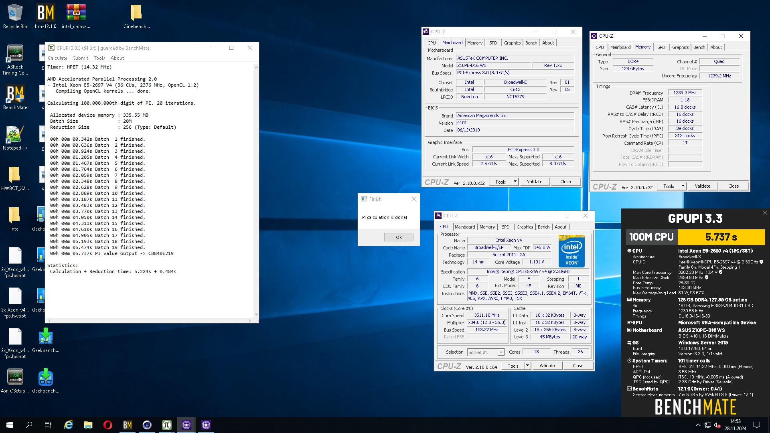Screen dimensions: 770x433
Task: Close the GPUPI 3.3 BenchMate overlay
Action: pyautogui.click(x=764, y=213)
